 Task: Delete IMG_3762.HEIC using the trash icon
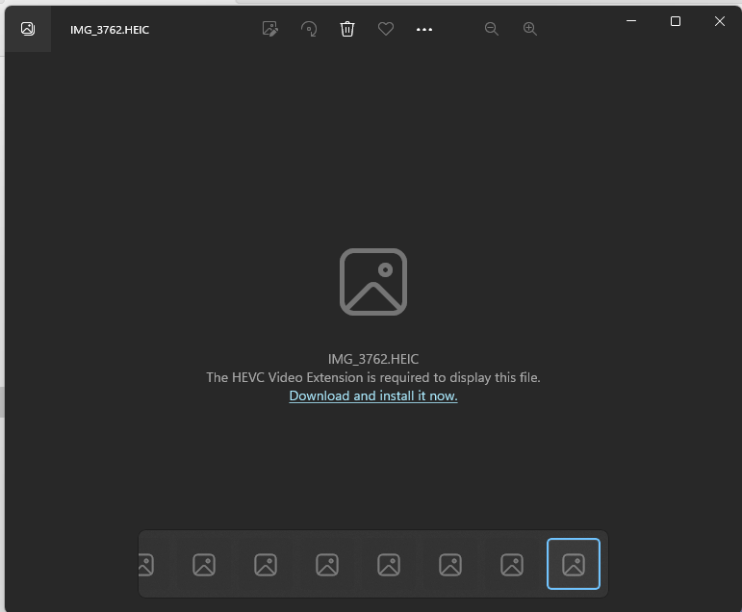[347, 29]
